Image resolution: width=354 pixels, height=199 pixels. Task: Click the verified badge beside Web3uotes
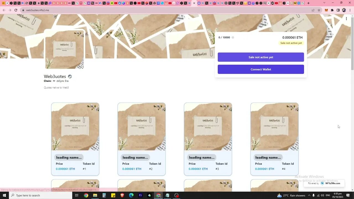pyautogui.click(x=70, y=77)
